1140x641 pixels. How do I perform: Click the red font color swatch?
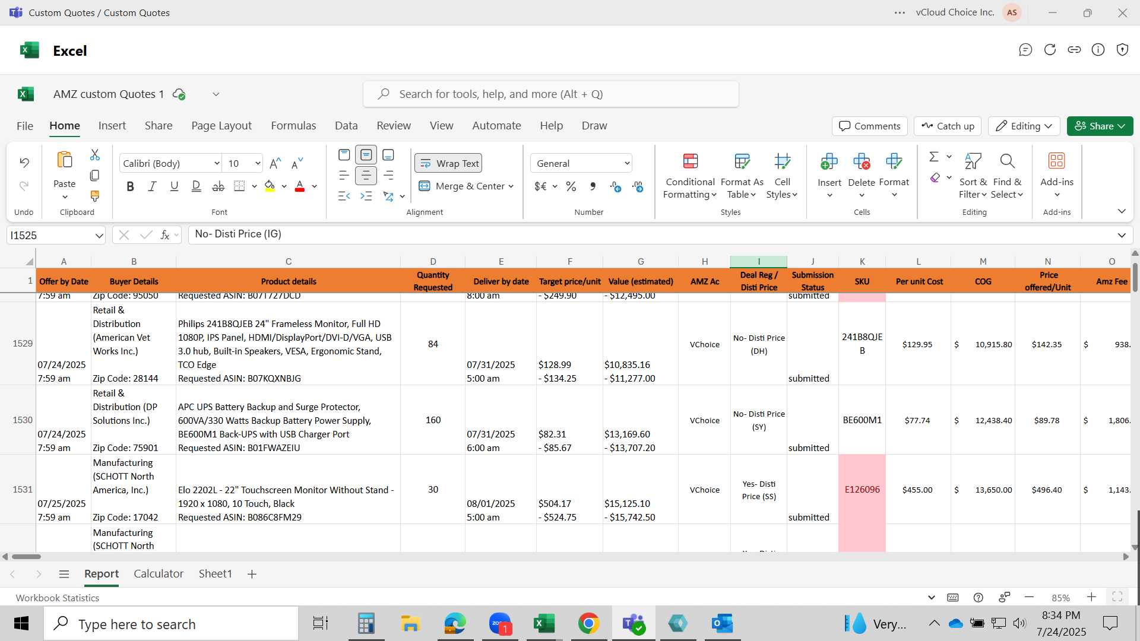click(x=300, y=186)
